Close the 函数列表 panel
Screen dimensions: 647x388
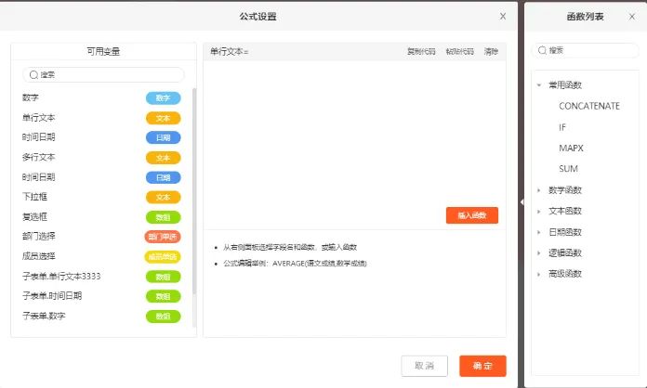pos(632,17)
